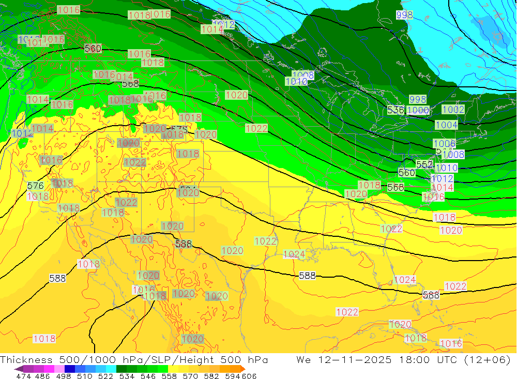
Task: Click the legend value 522
Action: pos(106,376)
